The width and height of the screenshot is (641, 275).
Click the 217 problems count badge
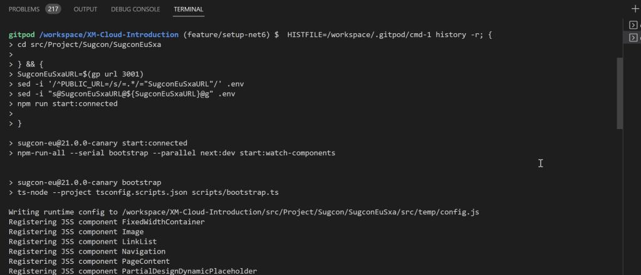click(53, 9)
